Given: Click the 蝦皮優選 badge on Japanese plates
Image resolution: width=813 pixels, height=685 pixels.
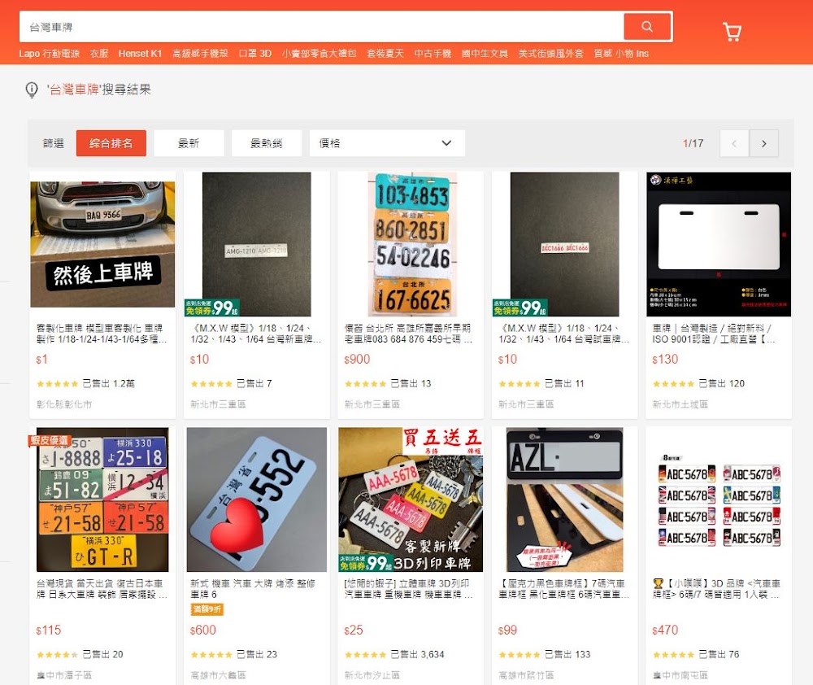Looking at the screenshot, I should pyautogui.click(x=49, y=440).
